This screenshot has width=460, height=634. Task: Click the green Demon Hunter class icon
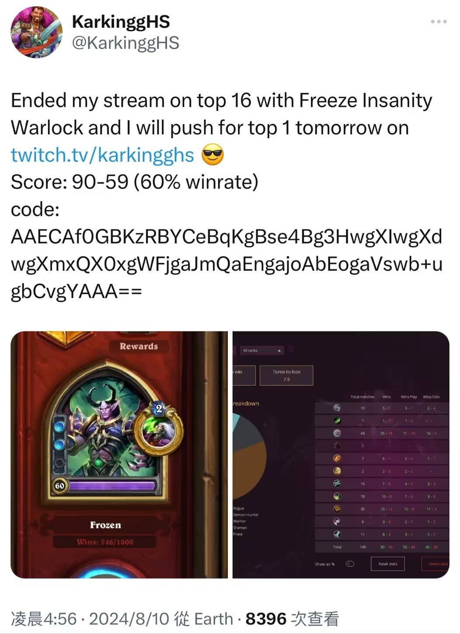point(337,420)
